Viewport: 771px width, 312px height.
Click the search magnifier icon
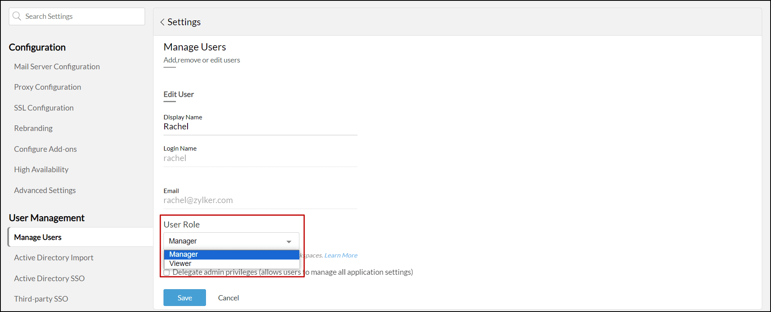(17, 16)
